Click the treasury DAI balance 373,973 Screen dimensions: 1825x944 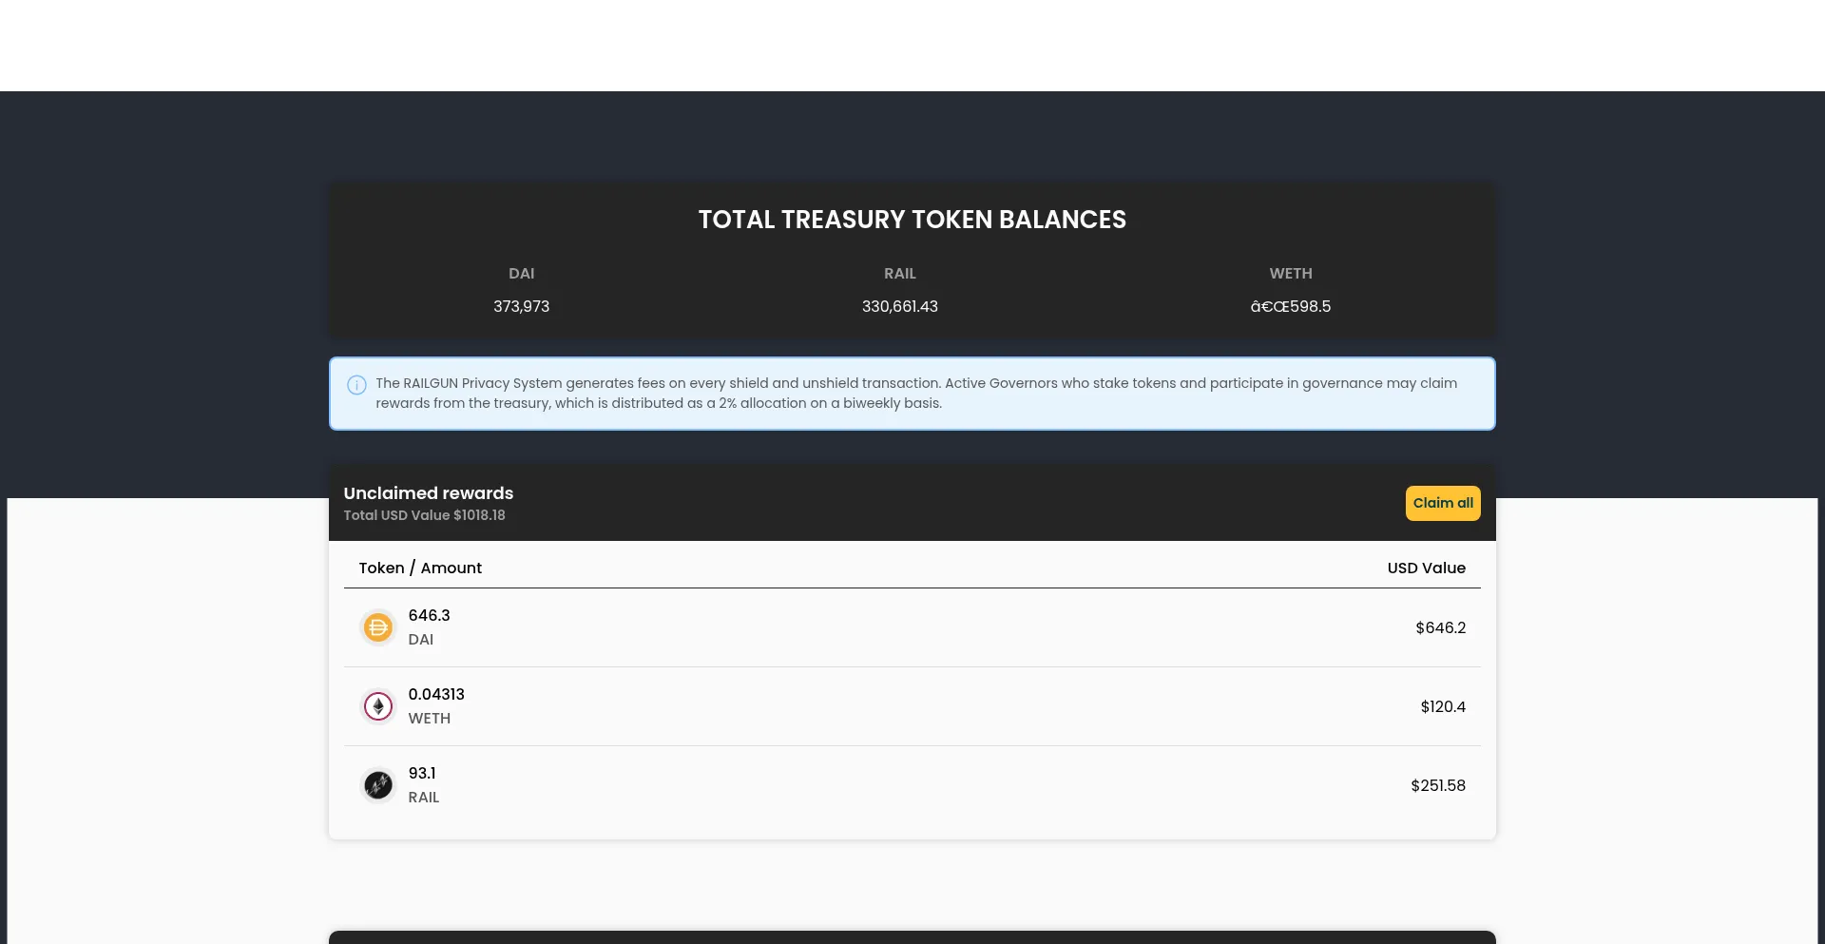coord(521,306)
